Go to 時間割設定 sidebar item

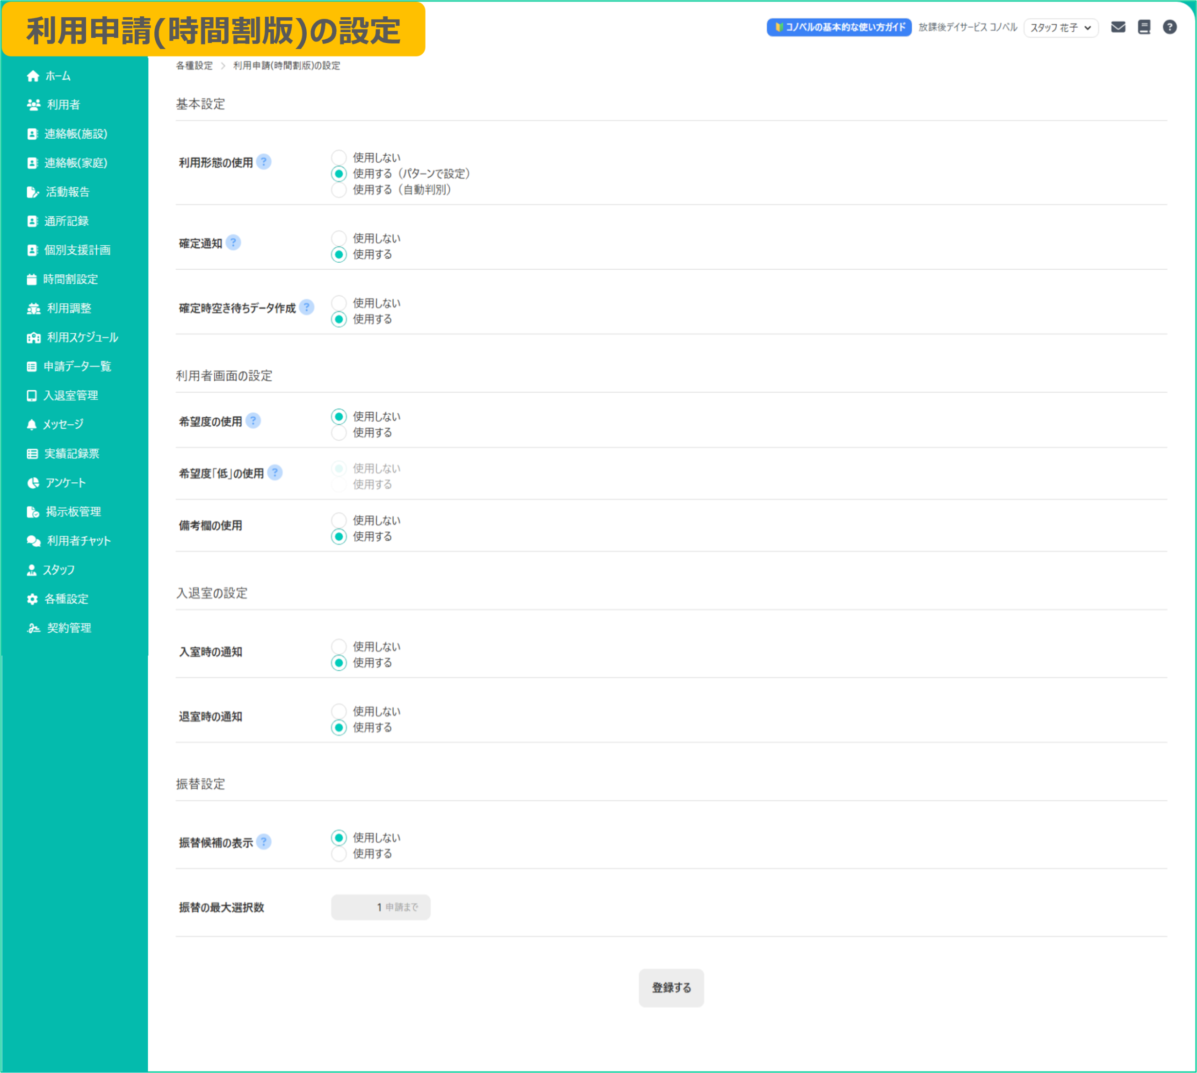[x=70, y=279]
